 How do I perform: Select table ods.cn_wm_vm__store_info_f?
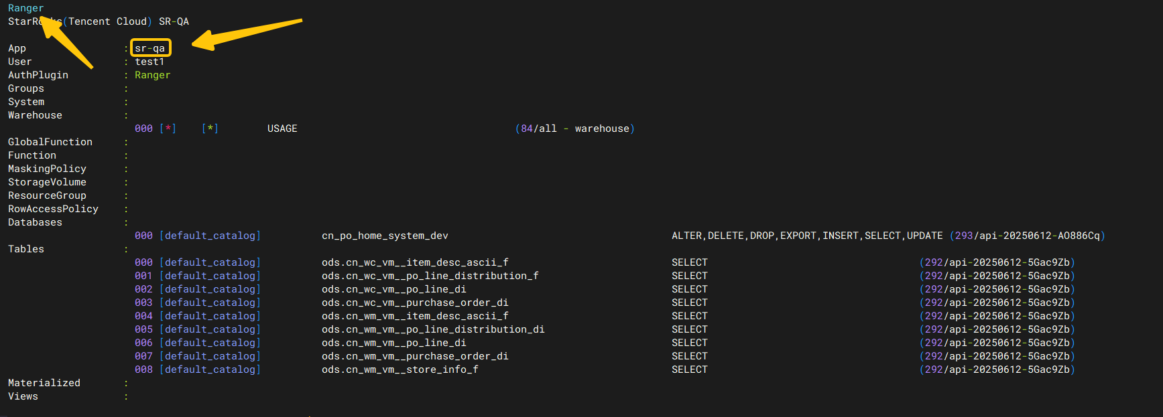[400, 369]
